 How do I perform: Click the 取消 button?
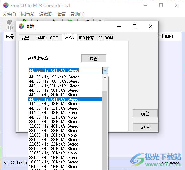[x=145, y=127]
